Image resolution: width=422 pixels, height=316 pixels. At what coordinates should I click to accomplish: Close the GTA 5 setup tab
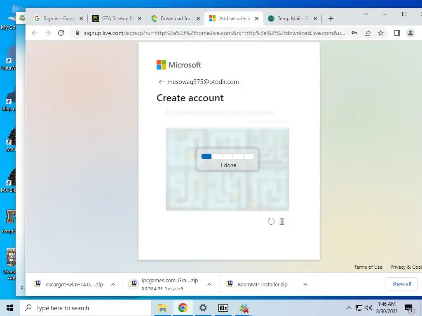[139, 19]
